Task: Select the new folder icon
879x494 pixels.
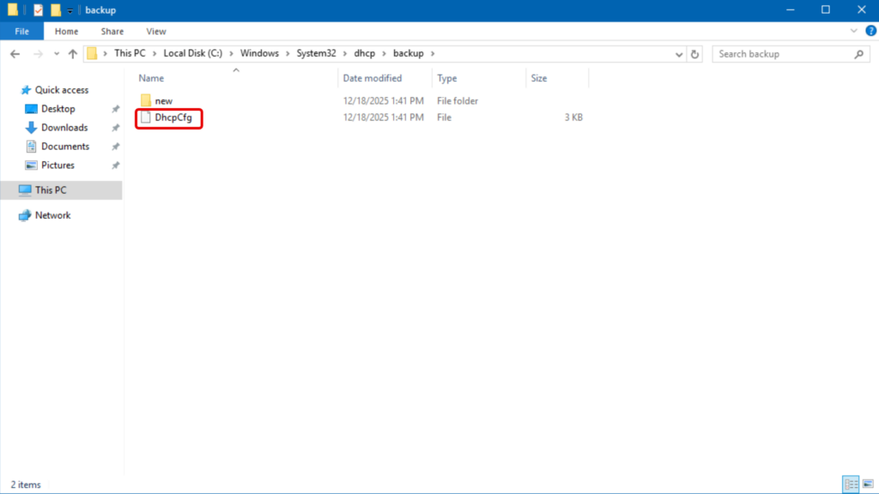Action: [146, 101]
